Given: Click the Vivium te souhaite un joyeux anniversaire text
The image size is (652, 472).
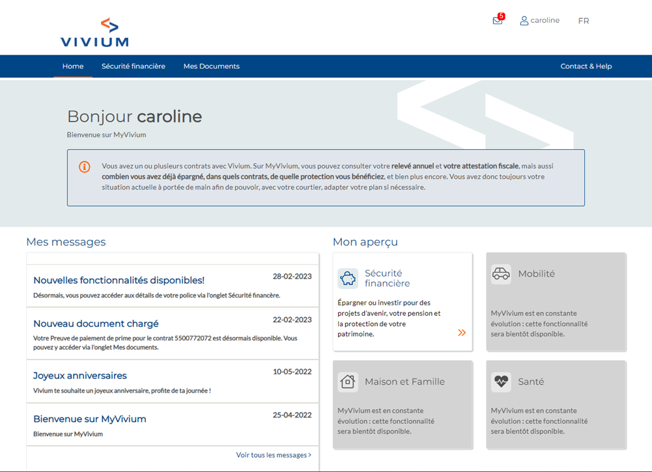Looking at the screenshot, I should point(122,391).
